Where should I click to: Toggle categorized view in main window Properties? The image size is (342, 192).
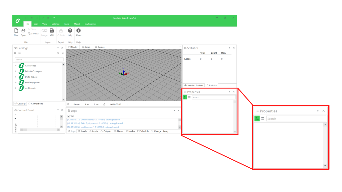[x=185, y=98]
